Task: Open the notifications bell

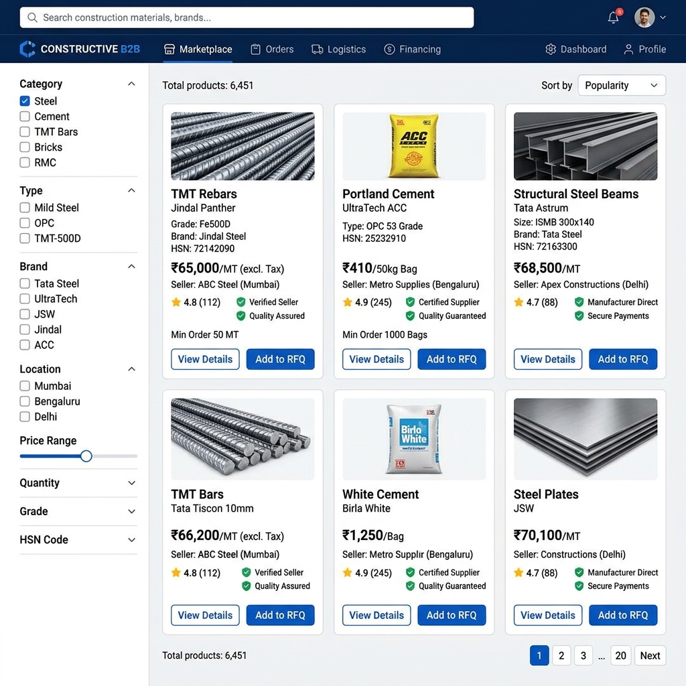Action: coord(614,17)
